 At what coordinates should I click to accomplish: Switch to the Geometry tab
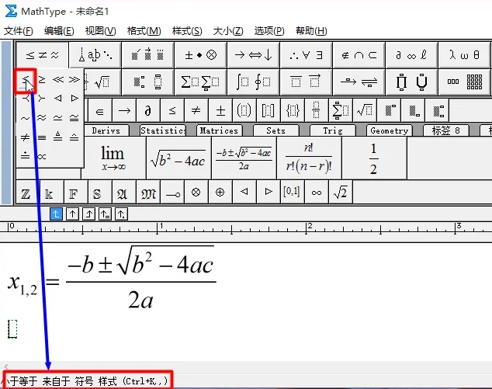[389, 130]
